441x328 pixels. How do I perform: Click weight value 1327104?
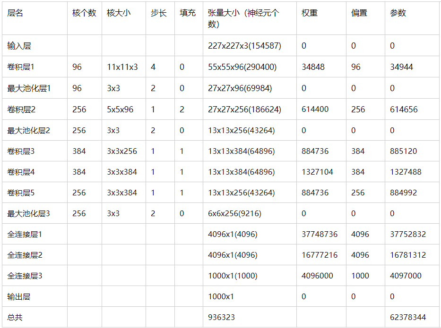(x=317, y=172)
